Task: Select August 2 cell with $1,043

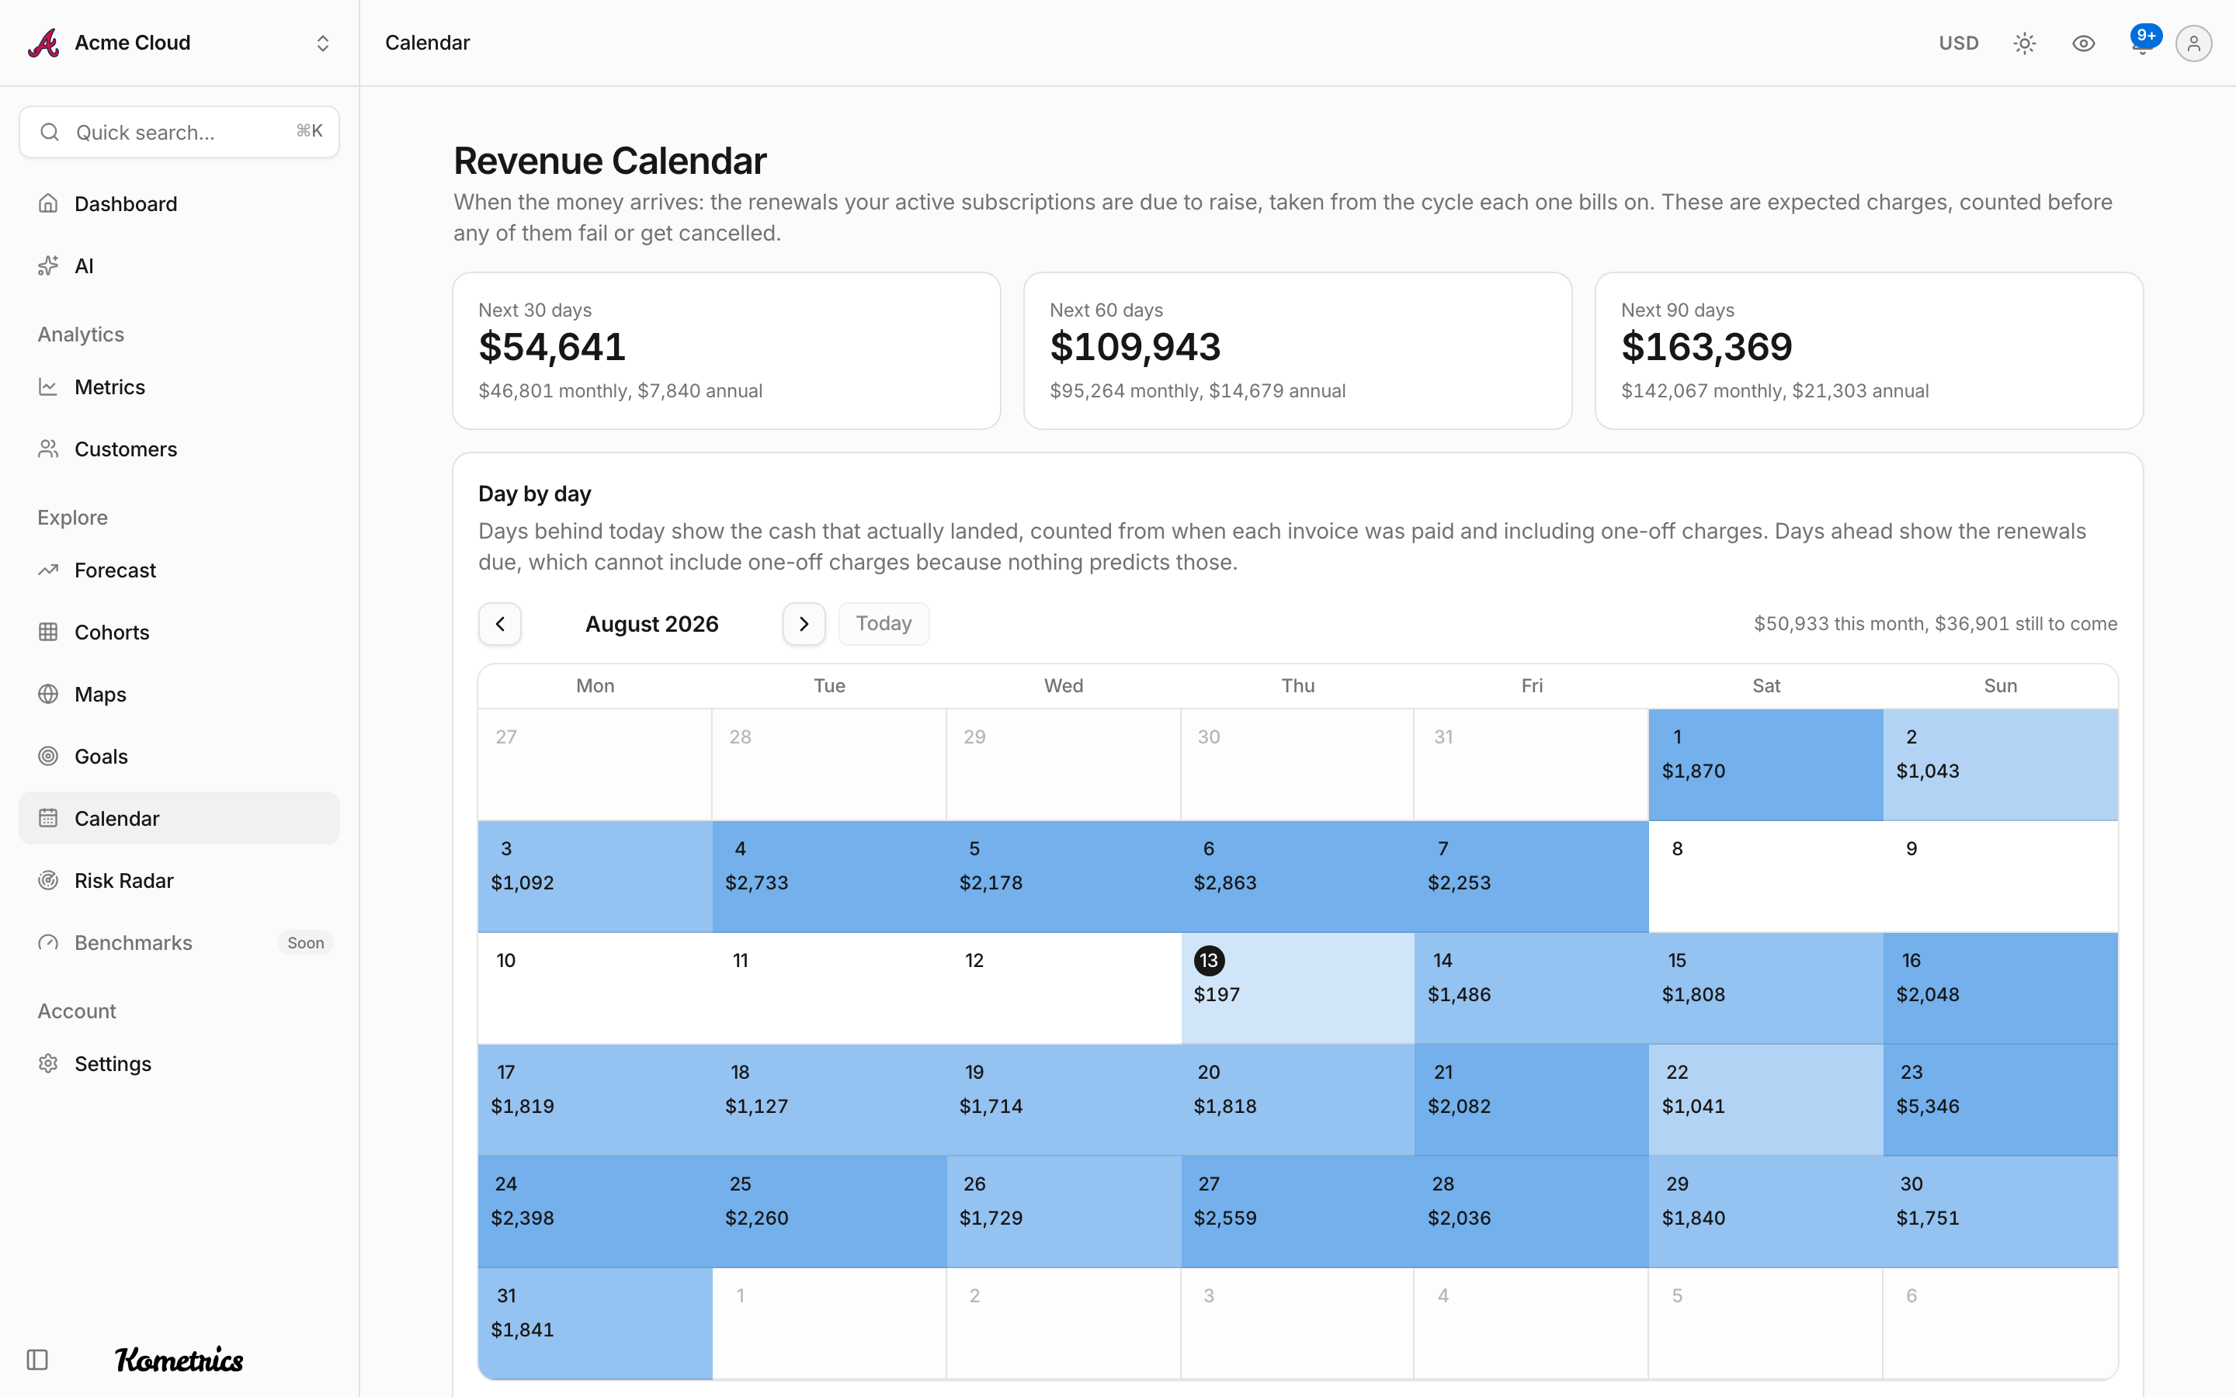Action: point(2001,765)
